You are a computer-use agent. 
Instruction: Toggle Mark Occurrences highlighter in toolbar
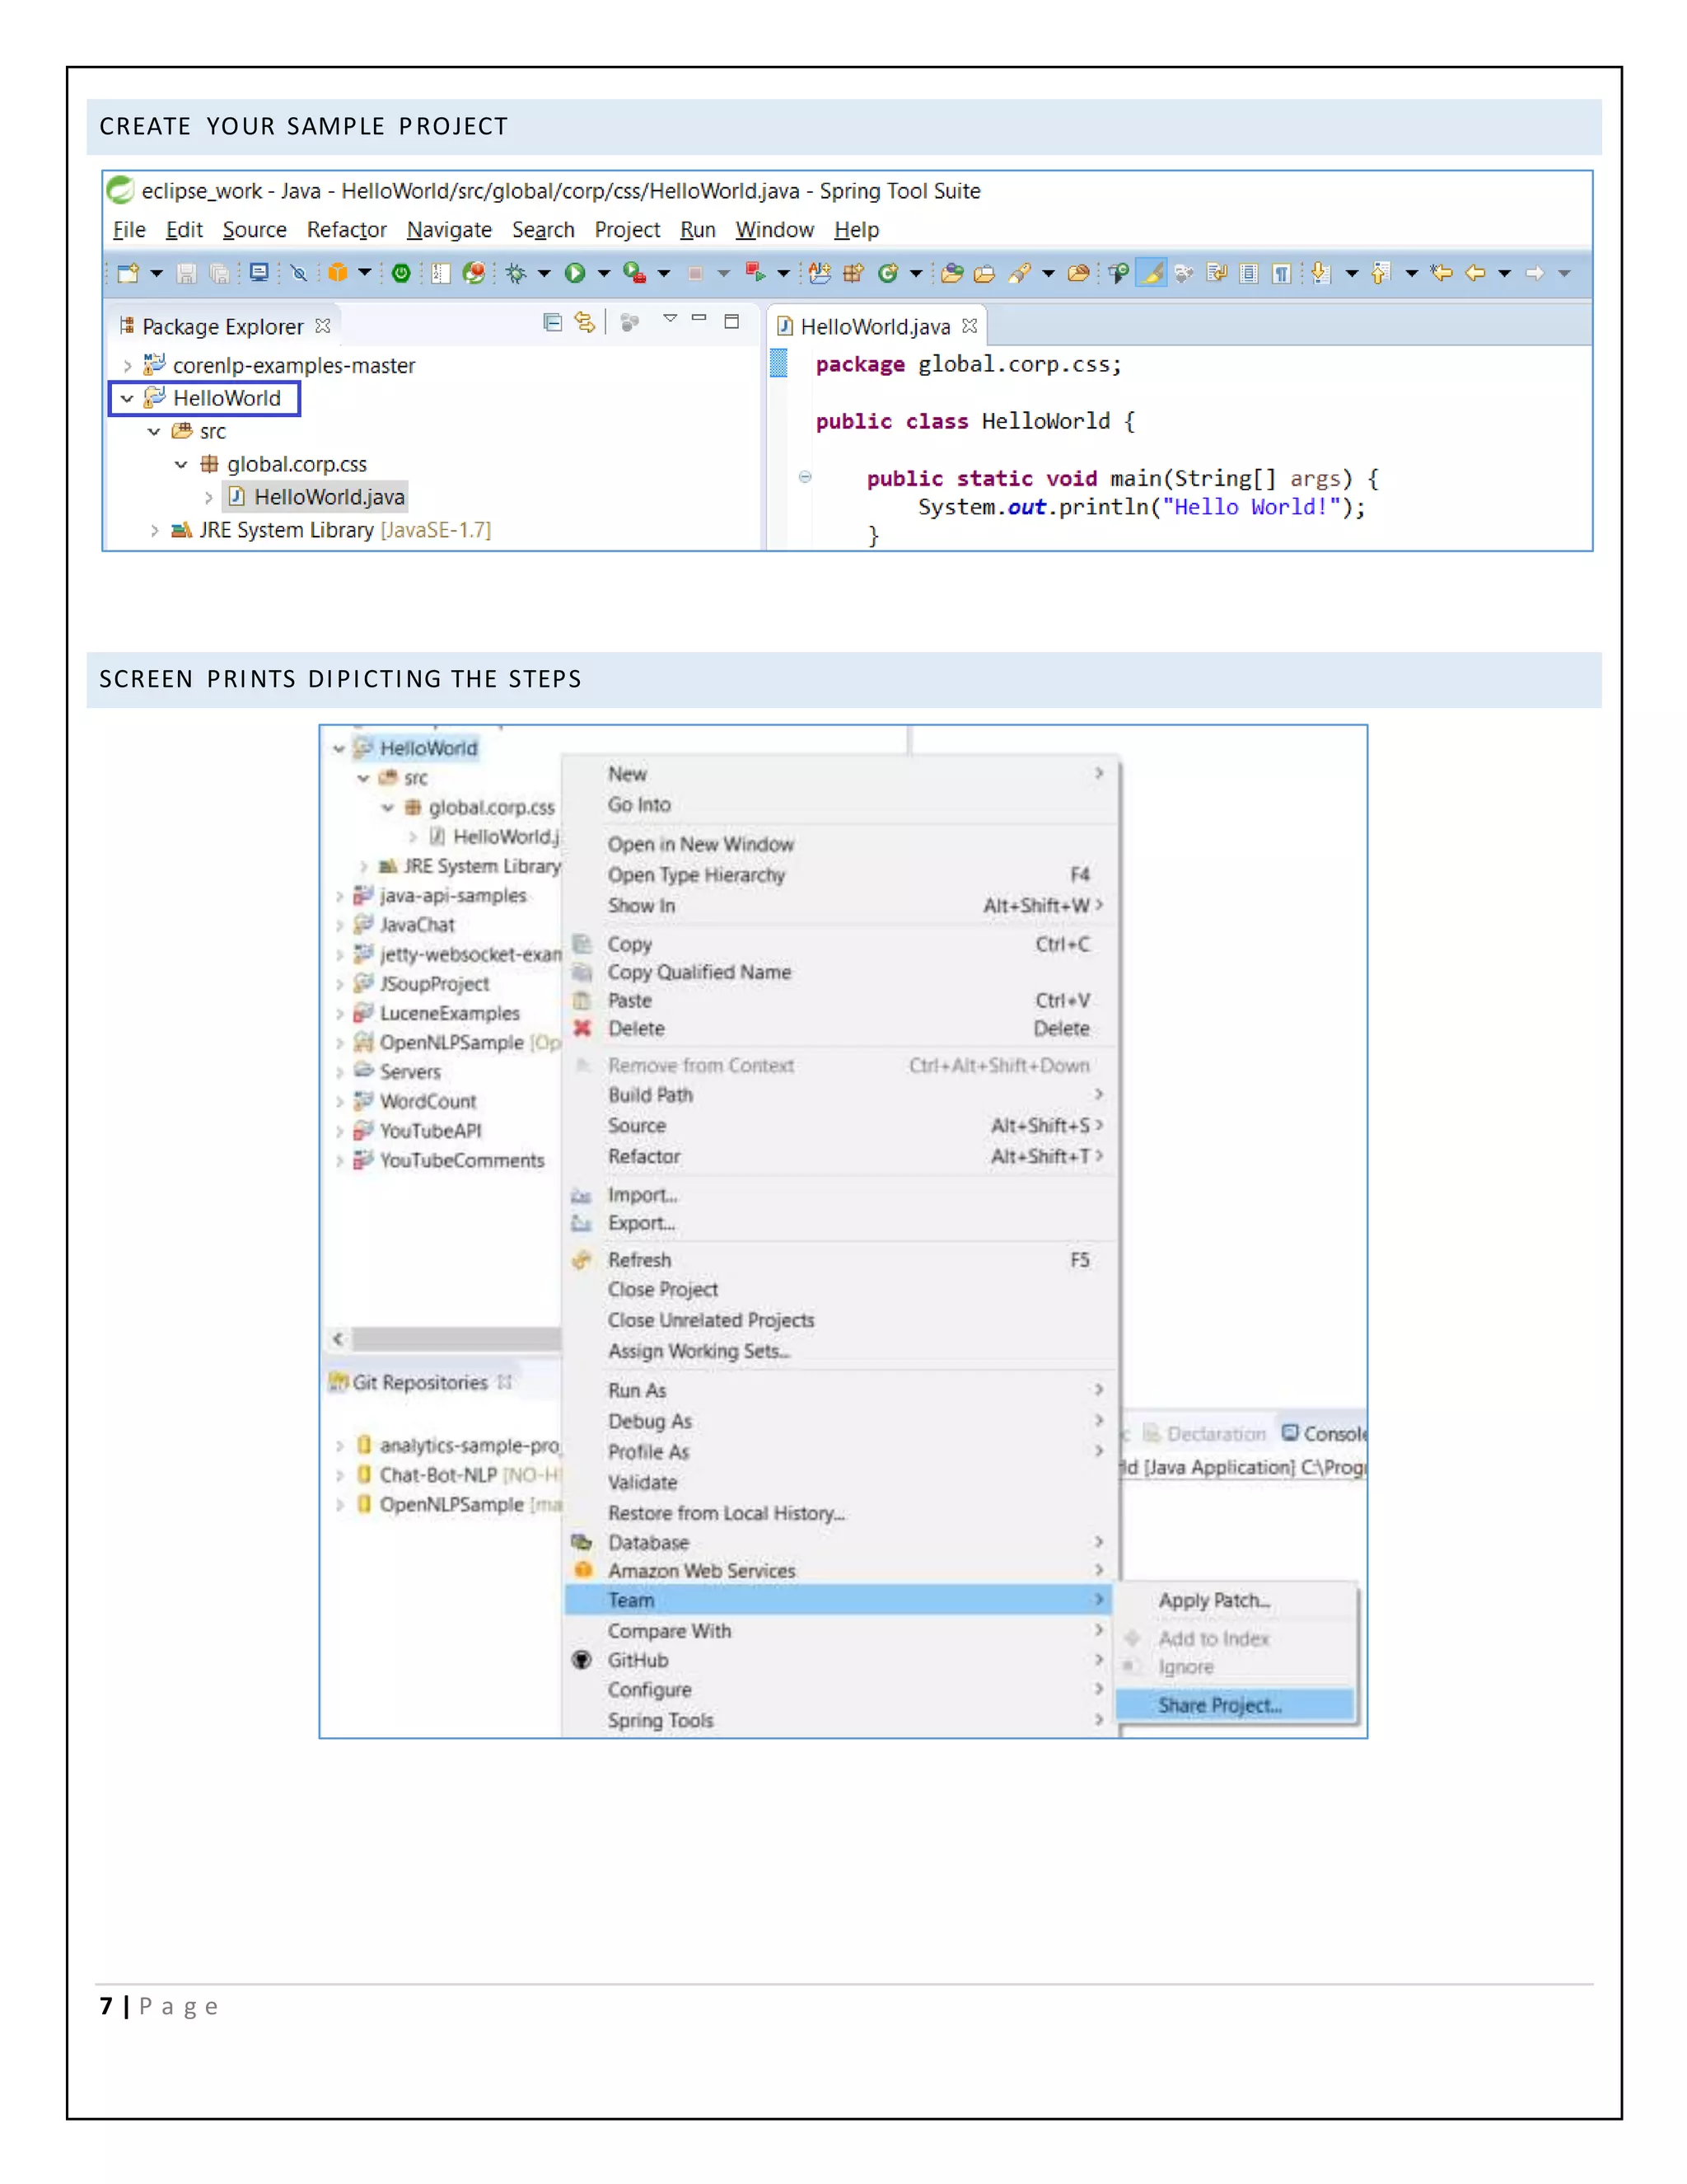coord(1152,273)
